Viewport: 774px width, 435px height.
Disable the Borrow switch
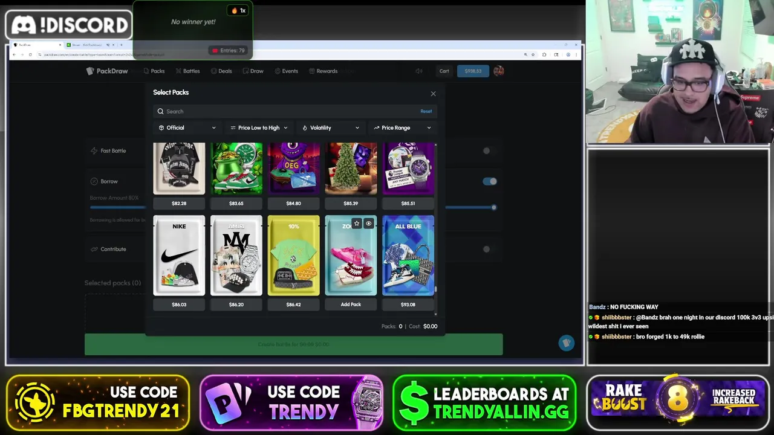490,181
